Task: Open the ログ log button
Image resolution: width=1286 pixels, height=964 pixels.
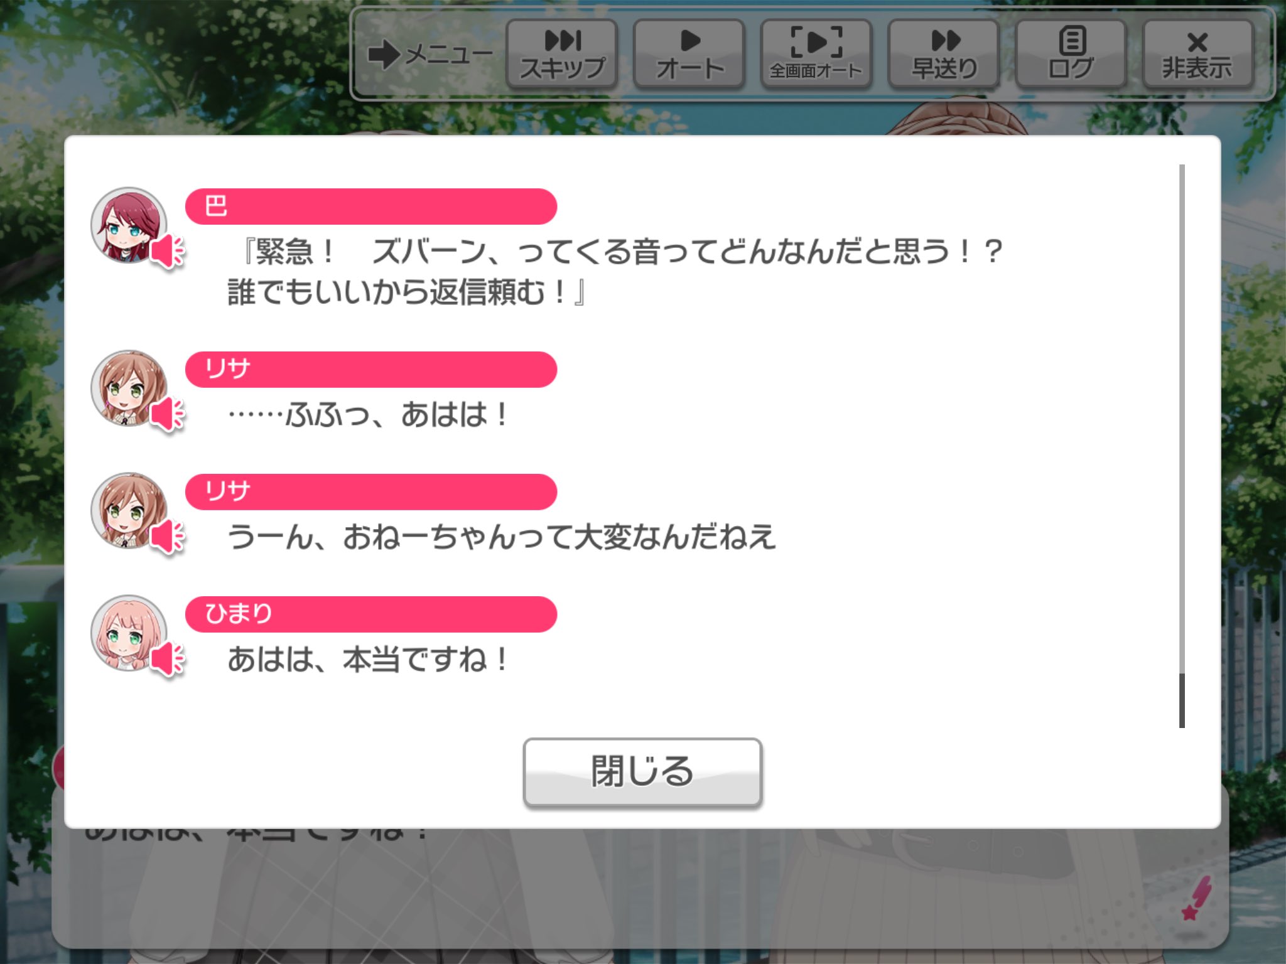Action: coord(1071,54)
